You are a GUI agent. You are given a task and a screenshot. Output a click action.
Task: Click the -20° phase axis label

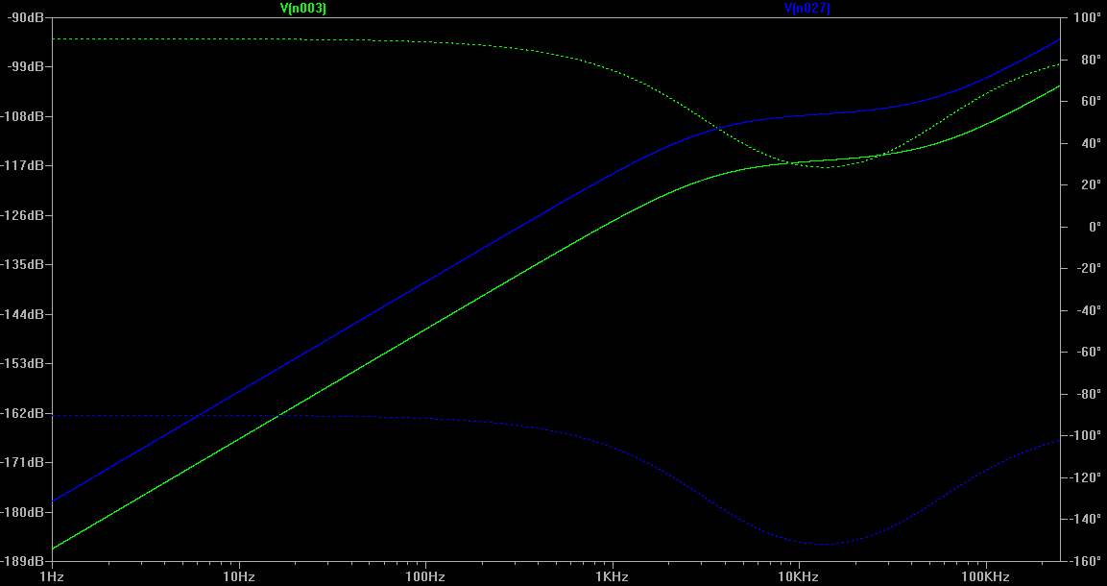pos(1088,268)
